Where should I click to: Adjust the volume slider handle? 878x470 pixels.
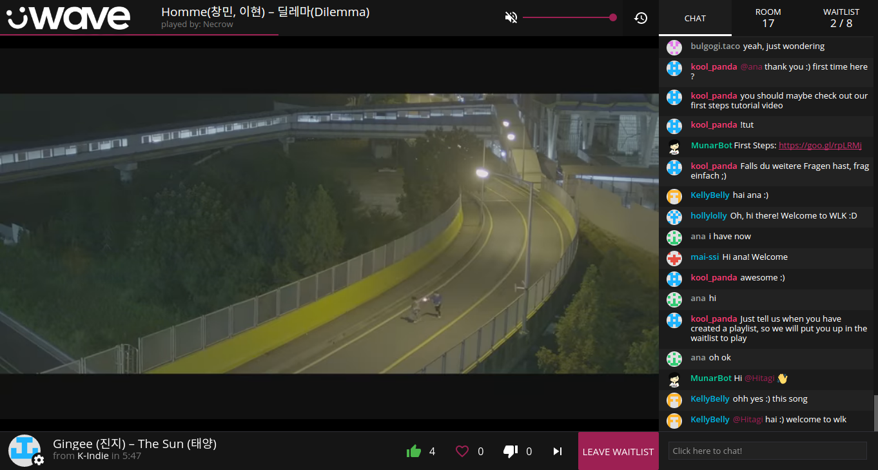pyautogui.click(x=613, y=17)
